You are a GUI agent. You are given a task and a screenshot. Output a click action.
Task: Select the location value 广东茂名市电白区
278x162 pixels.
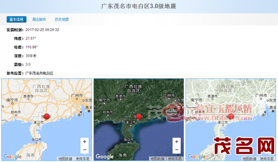pos(40,73)
